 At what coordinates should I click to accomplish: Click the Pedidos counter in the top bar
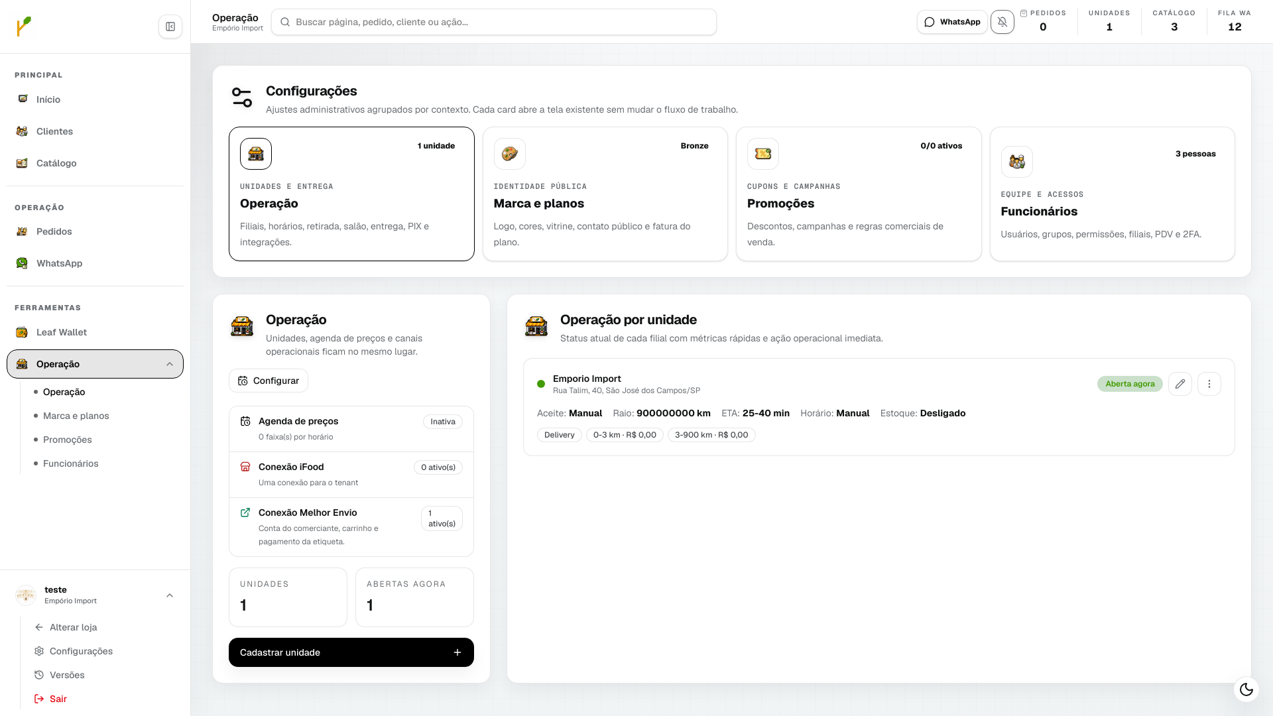tap(1043, 21)
